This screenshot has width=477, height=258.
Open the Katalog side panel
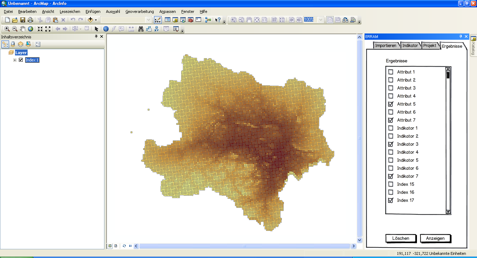pos(473,45)
